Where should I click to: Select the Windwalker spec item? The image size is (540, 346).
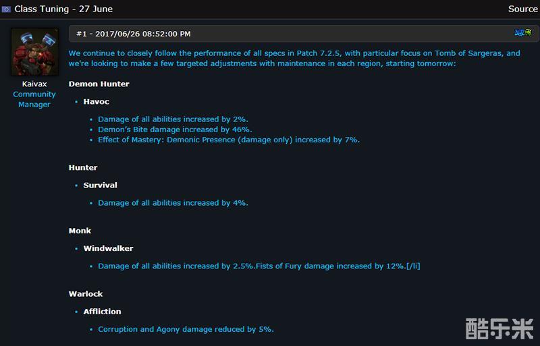108,248
